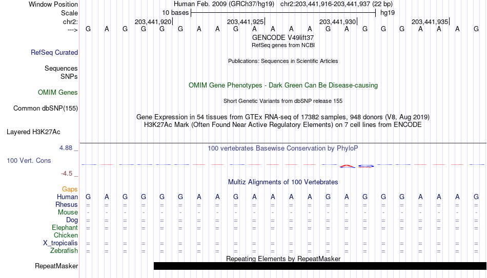Click the Layered H3K27Ac track label
The image size is (487, 278).
pyautogui.click(x=33, y=132)
